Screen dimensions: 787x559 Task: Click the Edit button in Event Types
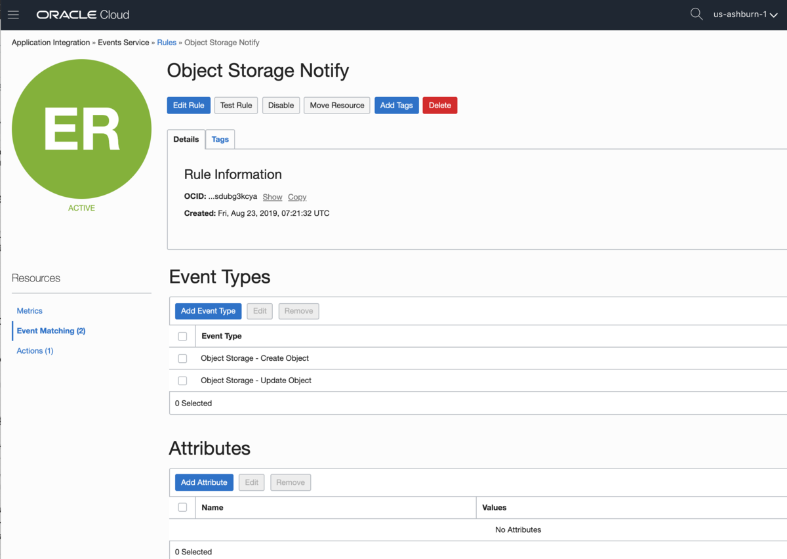[x=260, y=311]
